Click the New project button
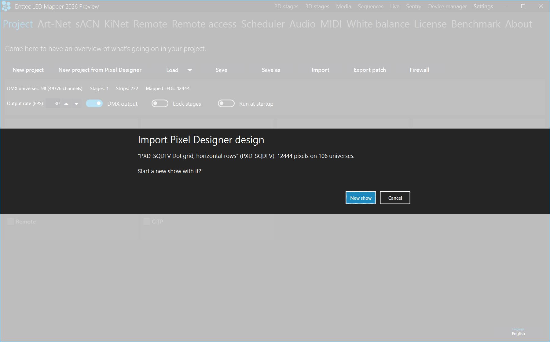 [x=28, y=70]
